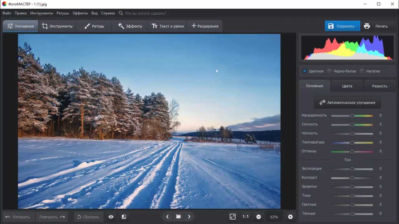Open the Инструменты menu in menu bar
399x224 pixels.
(42, 13)
